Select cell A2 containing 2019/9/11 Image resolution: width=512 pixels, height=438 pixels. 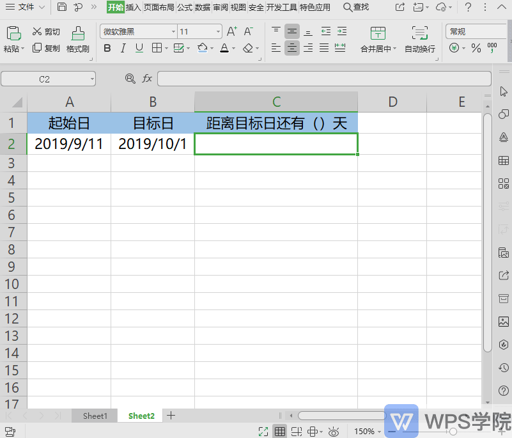(69, 144)
